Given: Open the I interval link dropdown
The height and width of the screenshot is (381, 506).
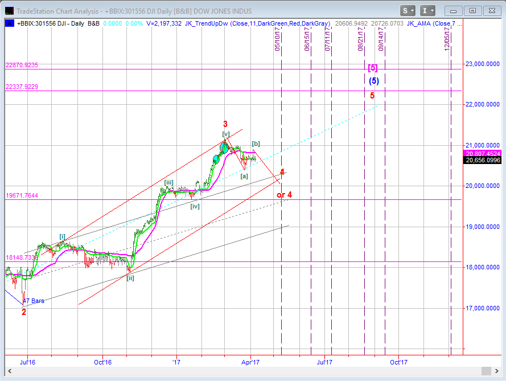Looking at the screenshot, I should [x=427, y=11].
